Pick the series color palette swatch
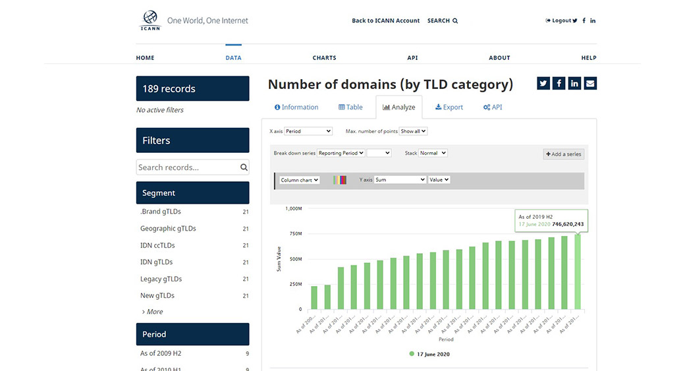The width and height of the screenshot is (685, 371). pyautogui.click(x=340, y=180)
